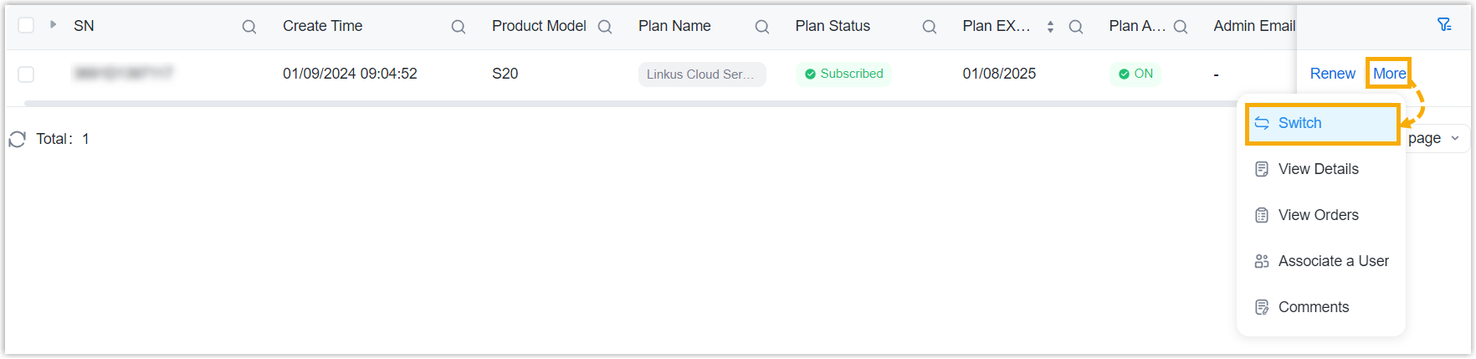Tick the select-all checkbox in header
This screenshot has width=1476, height=359.
(26, 25)
